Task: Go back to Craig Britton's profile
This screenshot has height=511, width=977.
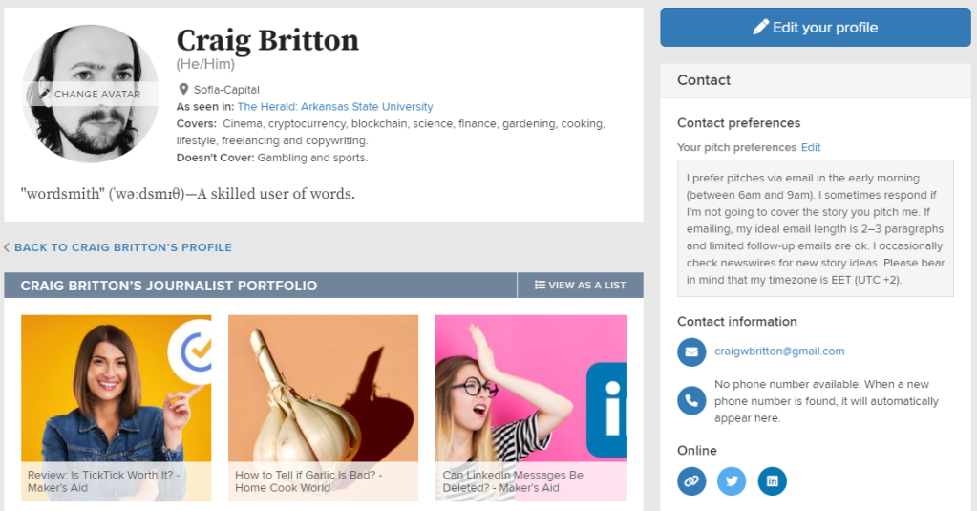Action: (122, 247)
